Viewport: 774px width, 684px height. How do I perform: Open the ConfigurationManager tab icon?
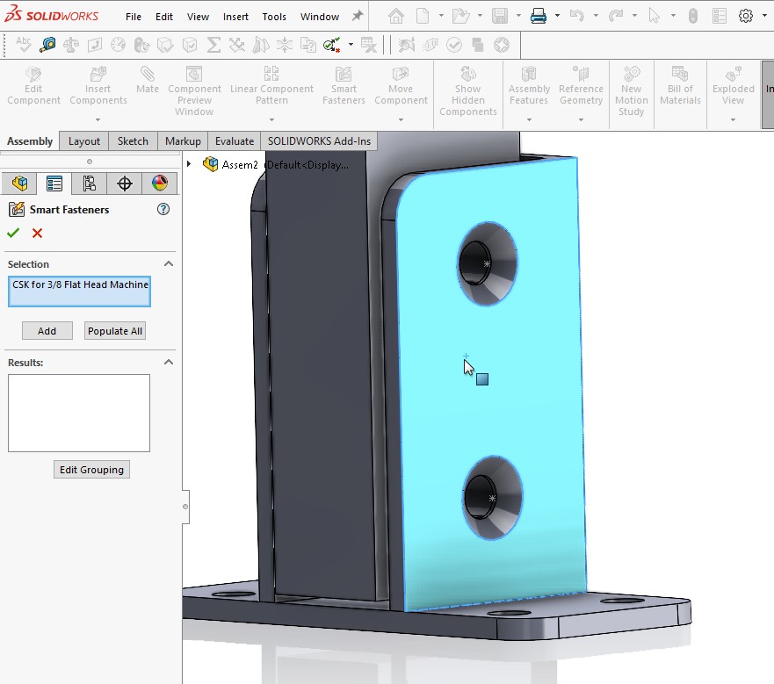point(89,184)
